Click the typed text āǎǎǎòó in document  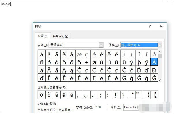tap(6, 4)
